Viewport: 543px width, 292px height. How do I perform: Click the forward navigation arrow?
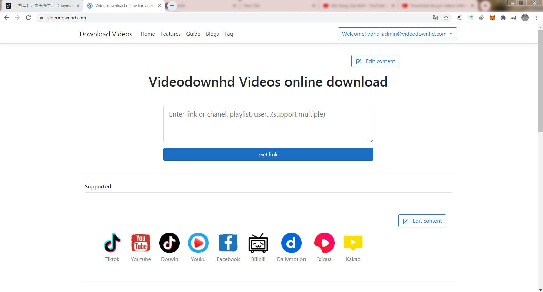tap(17, 18)
